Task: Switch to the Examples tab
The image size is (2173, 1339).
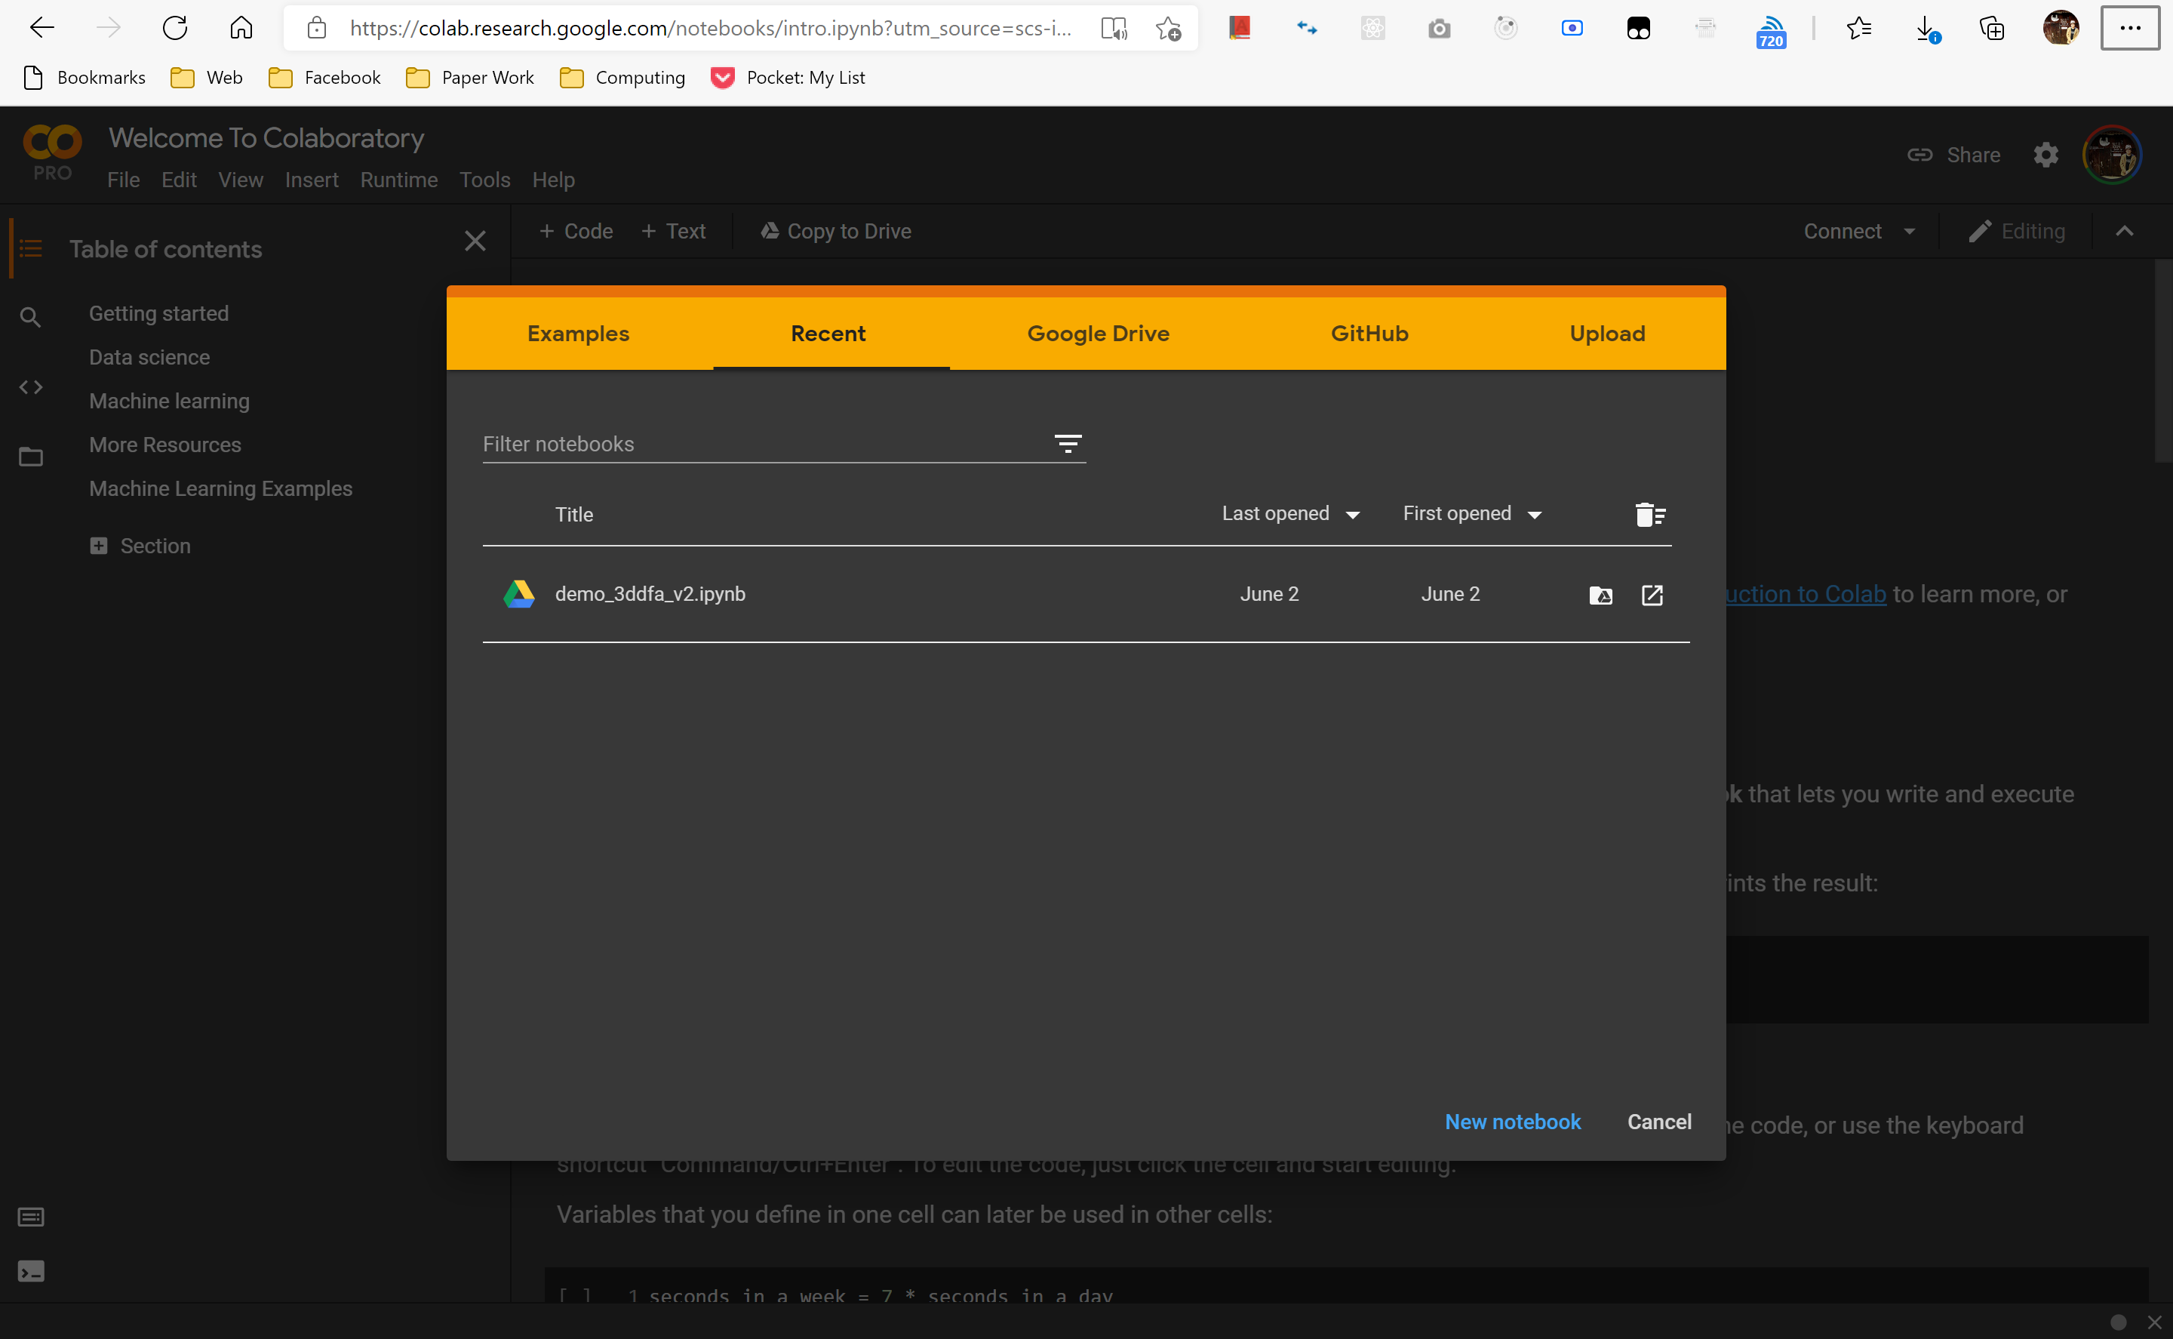Action: click(x=578, y=333)
